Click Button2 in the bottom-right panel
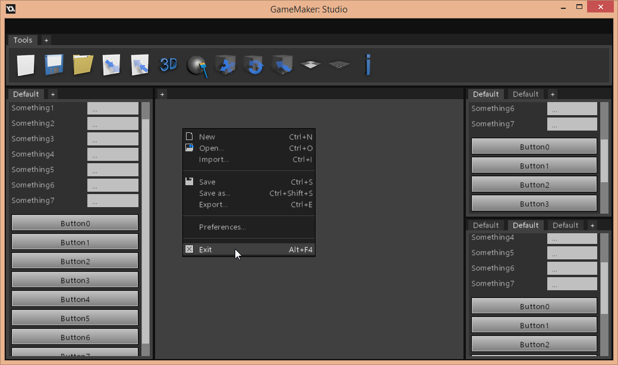Screen dimensions: 618x365 tap(534, 344)
